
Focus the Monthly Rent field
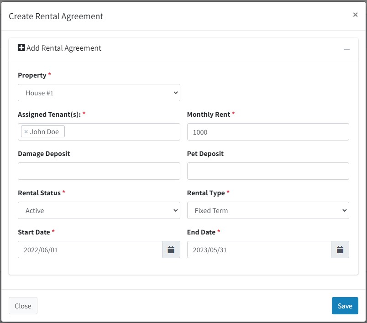click(x=268, y=132)
